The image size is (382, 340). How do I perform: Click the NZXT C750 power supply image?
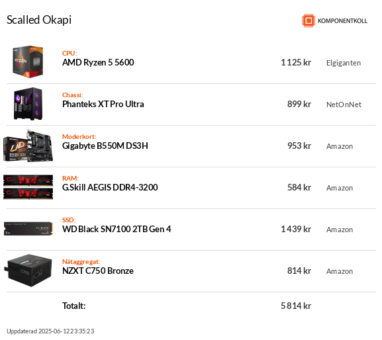pyautogui.click(x=28, y=271)
